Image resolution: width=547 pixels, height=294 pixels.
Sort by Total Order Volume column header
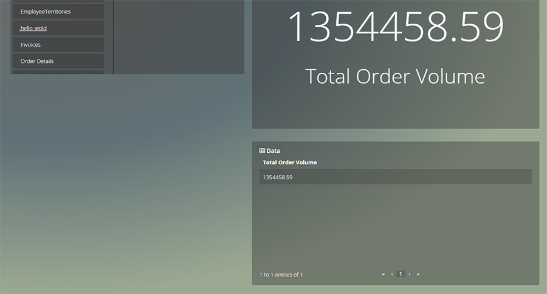[289, 162]
